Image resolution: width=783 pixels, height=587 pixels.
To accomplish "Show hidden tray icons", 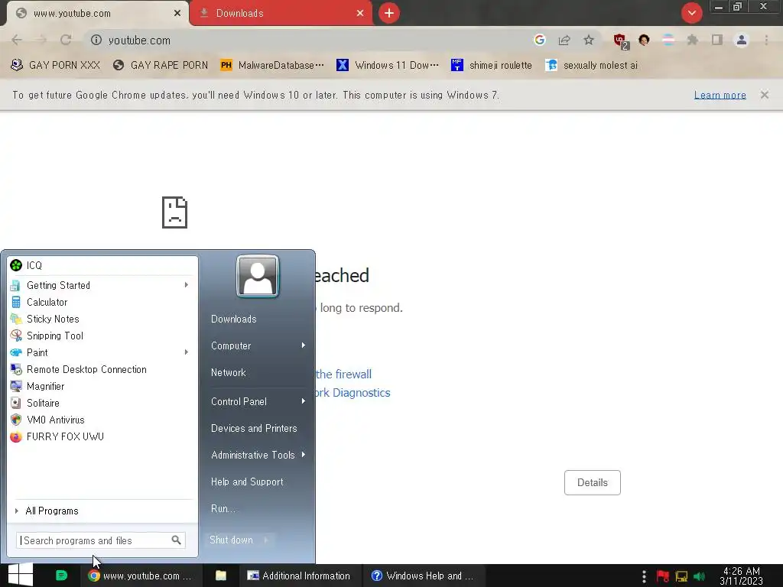I will (x=644, y=576).
